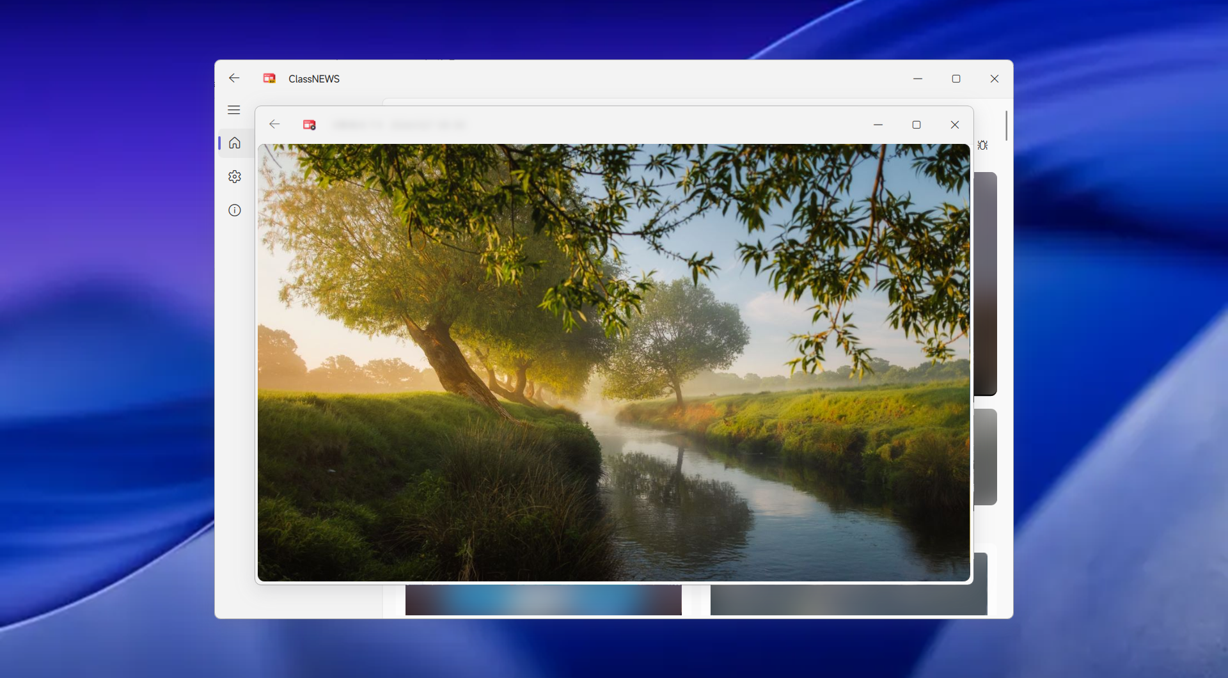Select the blue blurred thumbnail at bottom left
This screenshot has width=1228, height=678.
[x=543, y=600]
